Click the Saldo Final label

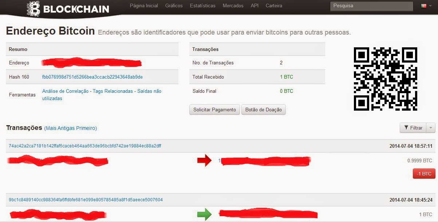[205, 91]
